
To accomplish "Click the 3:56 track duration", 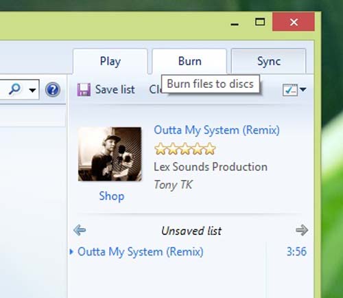I will coord(296,251).
